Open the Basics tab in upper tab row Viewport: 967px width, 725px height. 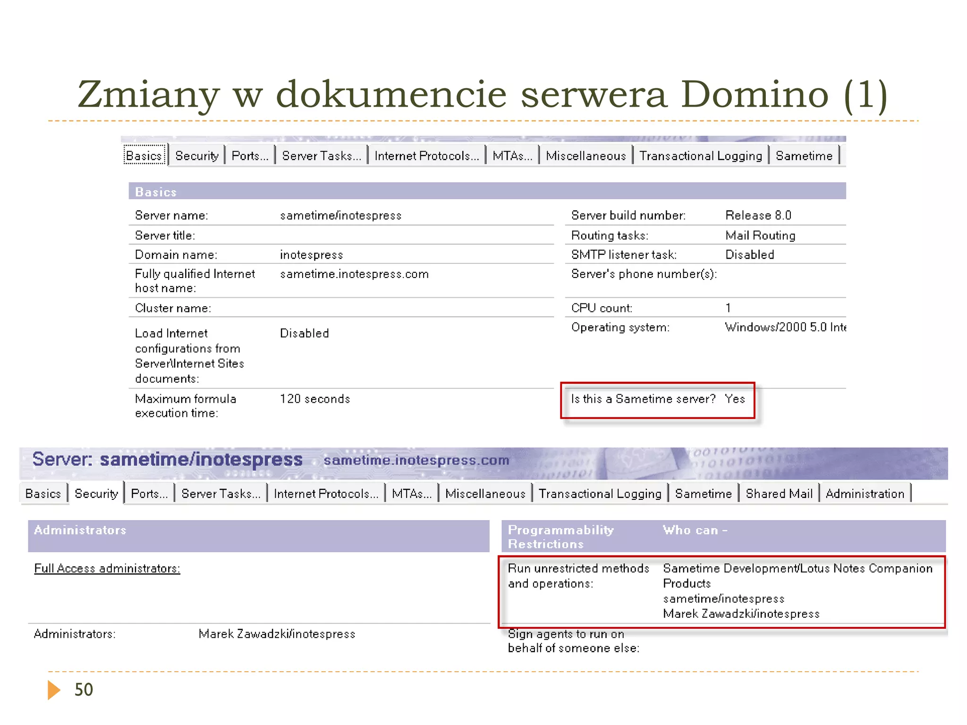(144, 155)
